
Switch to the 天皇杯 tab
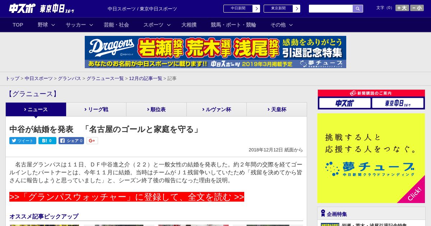click(277, 109)
